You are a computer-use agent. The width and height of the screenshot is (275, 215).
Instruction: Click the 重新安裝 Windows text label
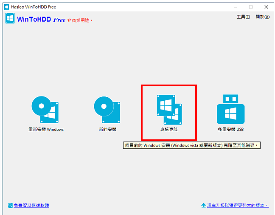click(46, 130)
